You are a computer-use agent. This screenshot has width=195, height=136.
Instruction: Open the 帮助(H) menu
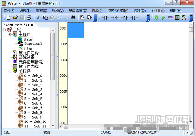click(x=175, y=11)
